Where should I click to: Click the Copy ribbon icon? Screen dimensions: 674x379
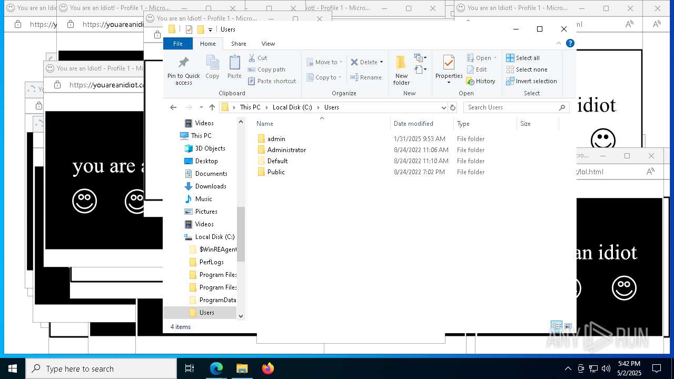[212, 67]
